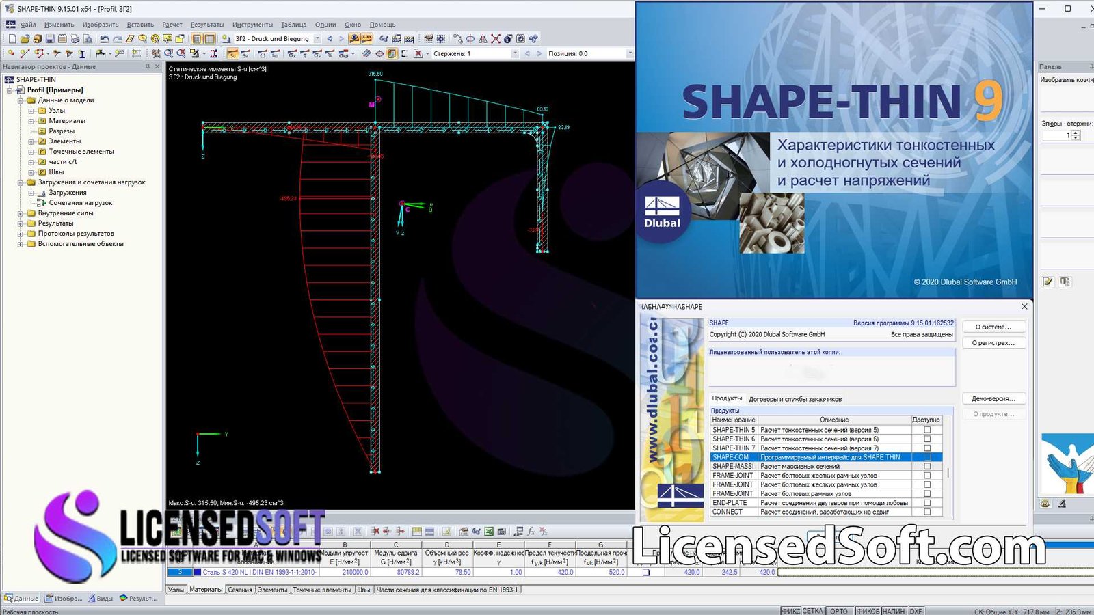Print the current view with the printer icon
This screenshot has height=615, width=1094.
click(x=75, y=39)
